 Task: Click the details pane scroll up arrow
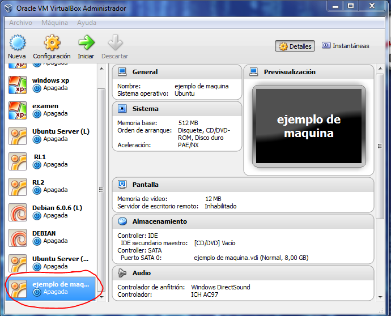(x=380, y=69)
